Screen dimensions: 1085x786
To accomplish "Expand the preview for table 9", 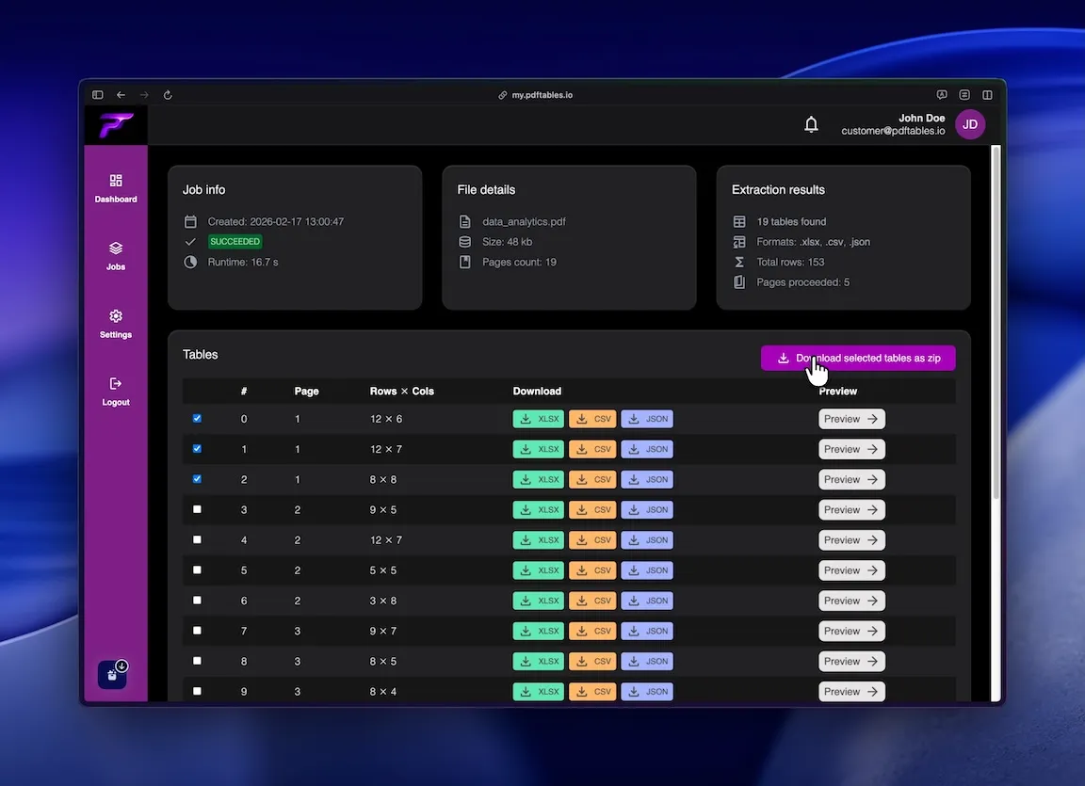I will (851, 691).
